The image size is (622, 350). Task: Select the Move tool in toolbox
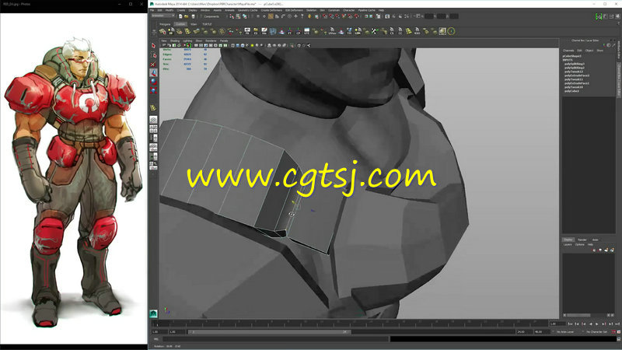point(153,72)
